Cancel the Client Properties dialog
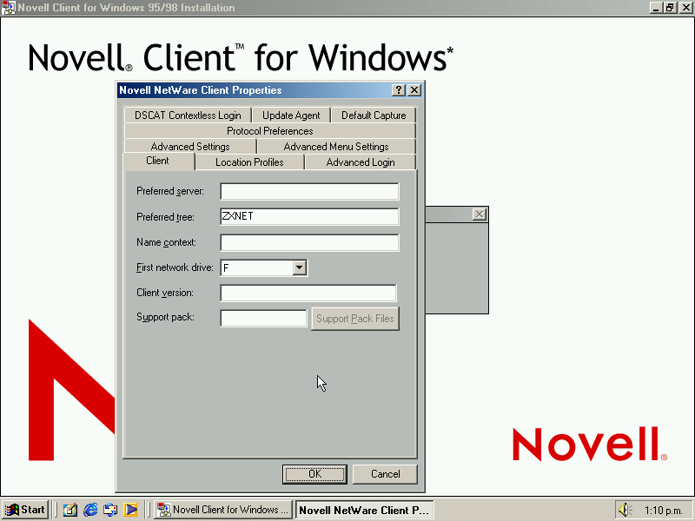 pos(385,474)
